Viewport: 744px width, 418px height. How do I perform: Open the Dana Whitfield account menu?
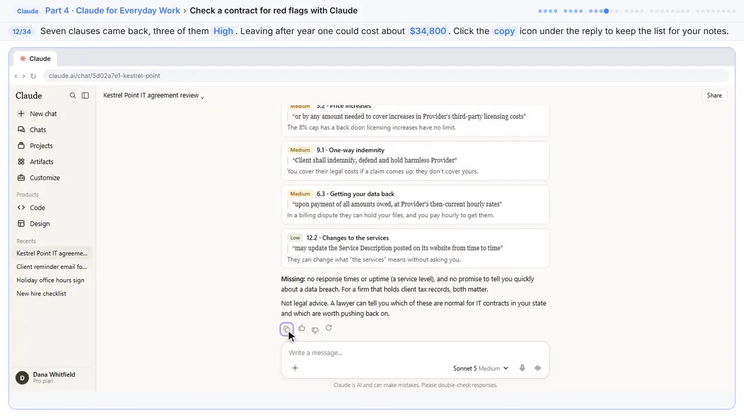[53, 377]
